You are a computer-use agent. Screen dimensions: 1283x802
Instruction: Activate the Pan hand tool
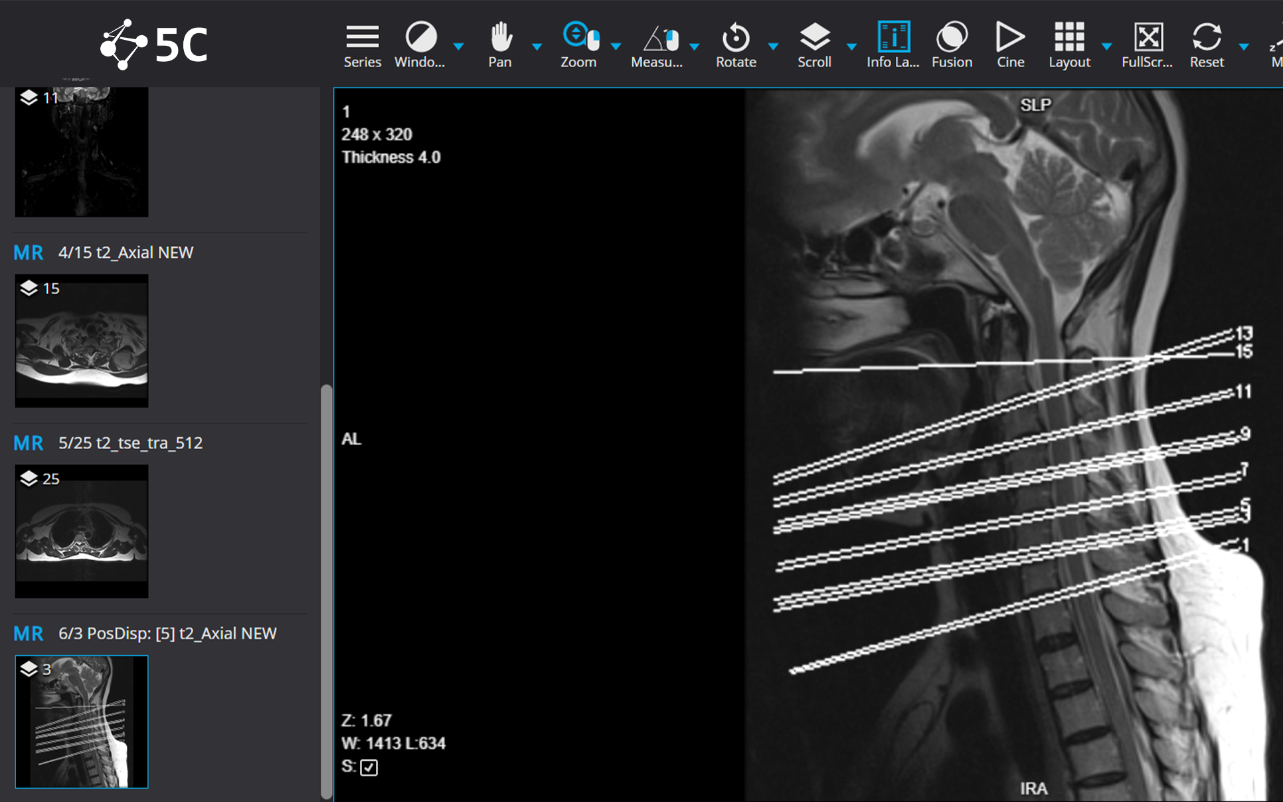tap(500, 45)
